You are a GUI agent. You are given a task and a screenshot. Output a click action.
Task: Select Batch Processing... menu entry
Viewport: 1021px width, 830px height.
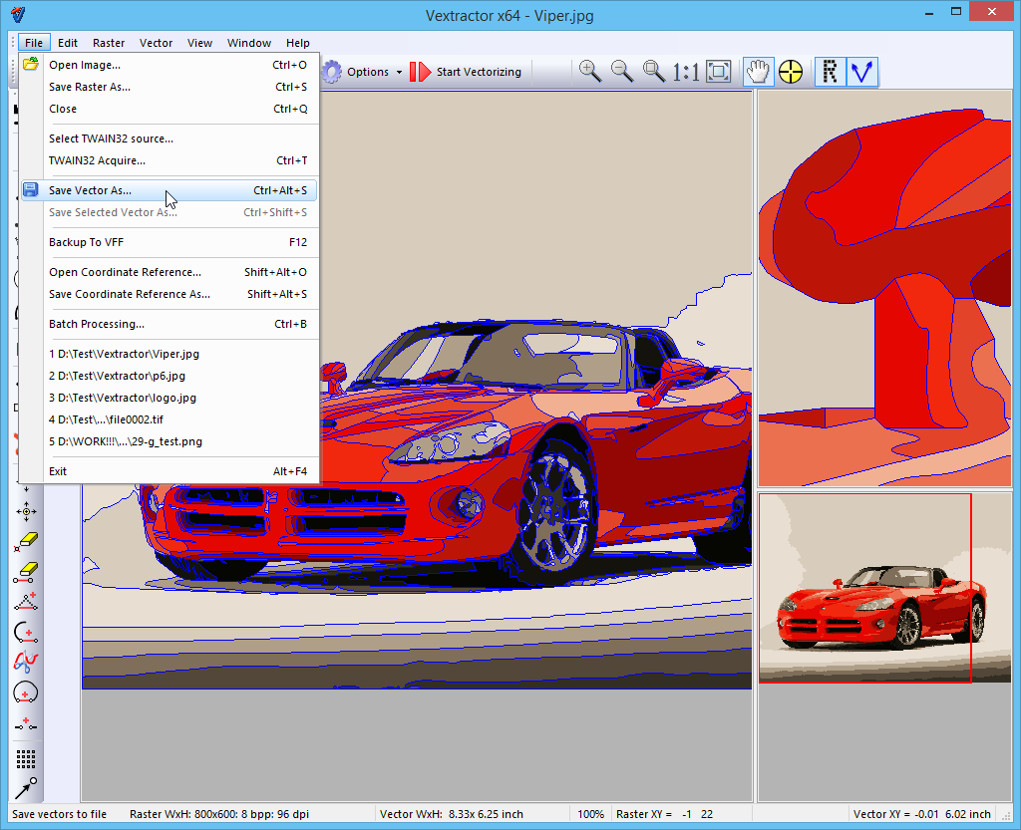tap(97, 324)
